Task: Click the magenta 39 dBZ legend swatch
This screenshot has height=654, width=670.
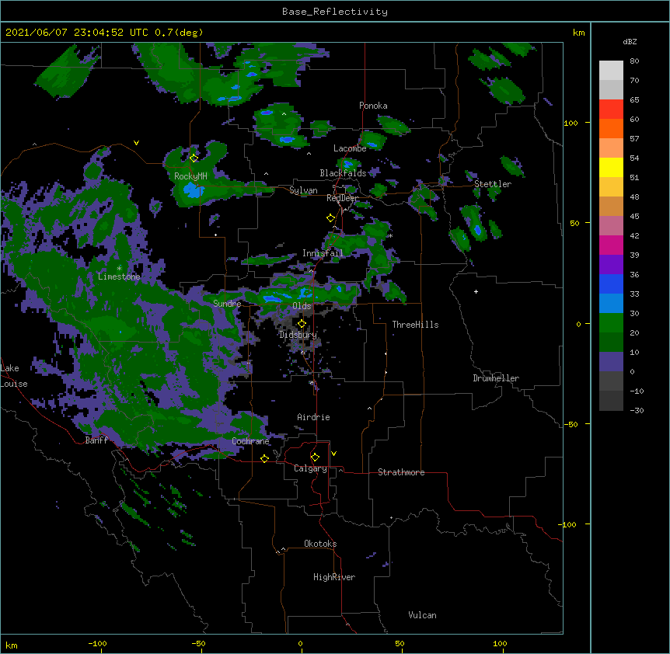Action: pos(611,245)
